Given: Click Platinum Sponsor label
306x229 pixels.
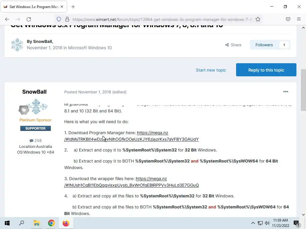Looking at the screenshot, I should [36, 120].
